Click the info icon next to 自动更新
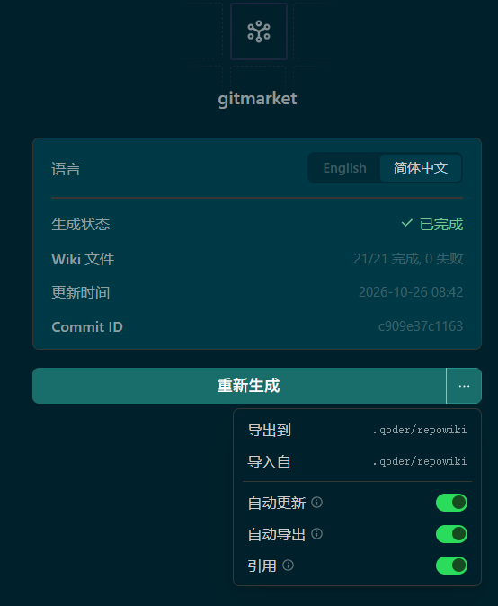This screenshot has height=606, width=498. pyautogui.click(x=316, y=502)
